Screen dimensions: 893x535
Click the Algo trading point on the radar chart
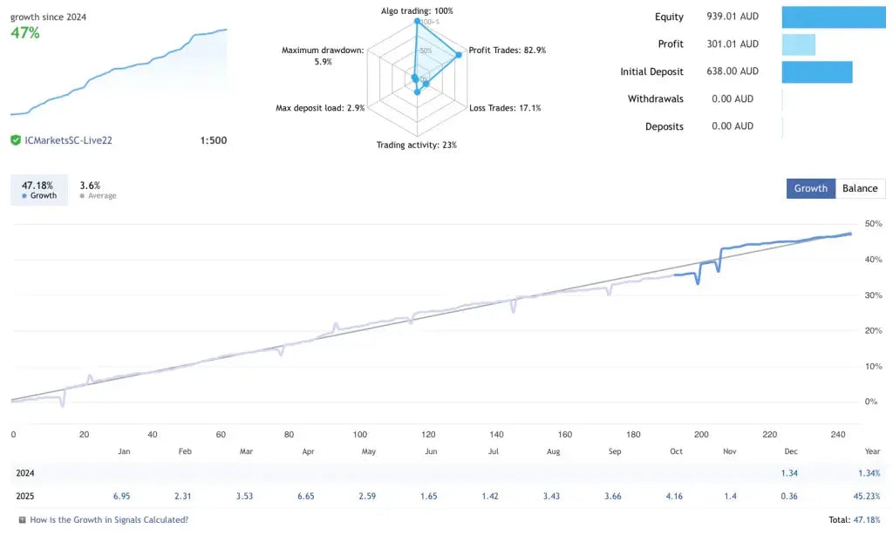(x=416, y=22)
